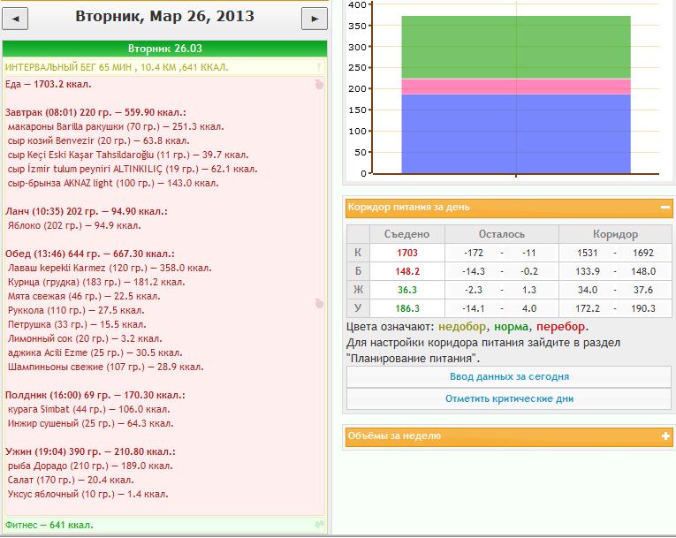This screenshot has height=538, width=676.
Task: Click the Осталось column header
Action: coord(501,234)
